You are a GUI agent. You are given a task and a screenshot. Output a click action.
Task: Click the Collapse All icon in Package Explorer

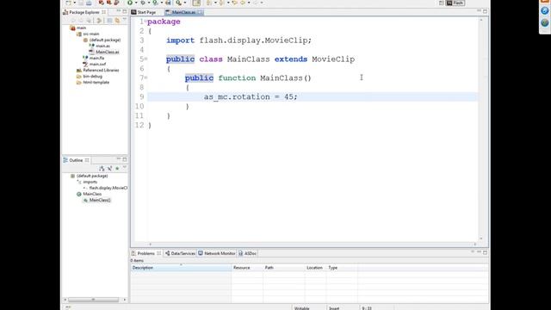point(109,21)
